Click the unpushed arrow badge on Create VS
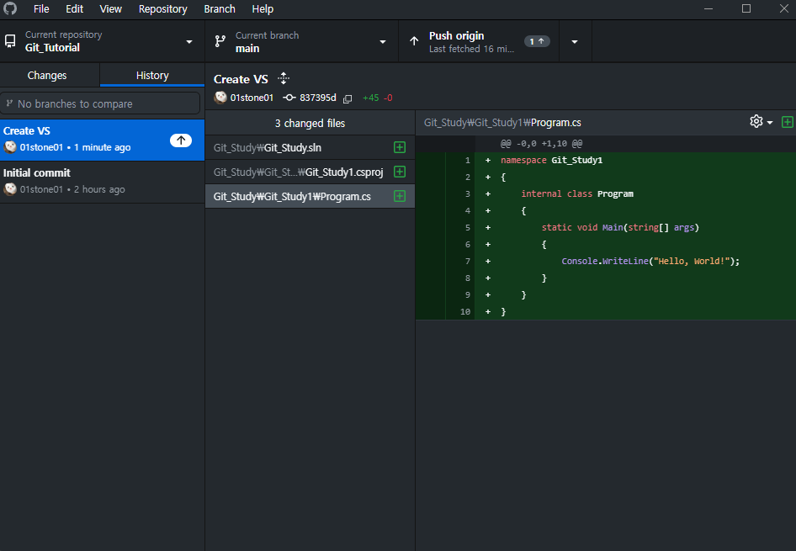The image size is (796, 551). (x=181, y=140)
